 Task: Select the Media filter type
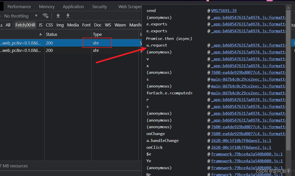(73, 25)
